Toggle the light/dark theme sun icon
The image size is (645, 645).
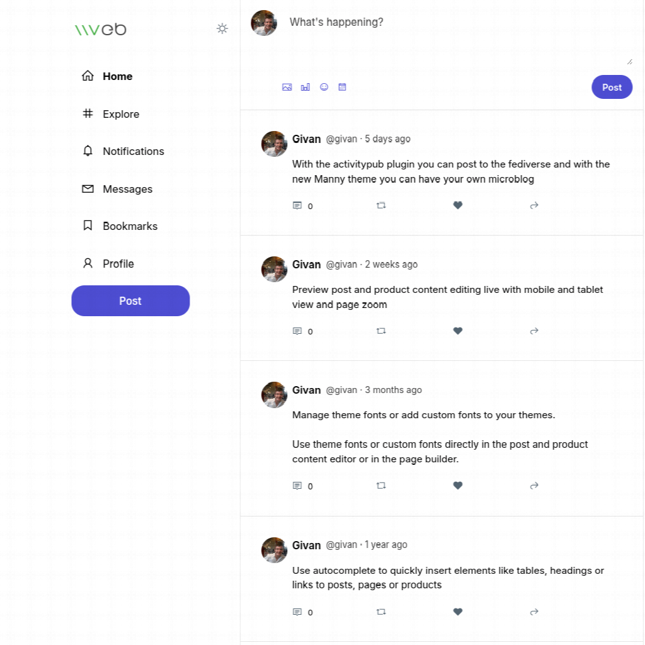click(222, 28)
